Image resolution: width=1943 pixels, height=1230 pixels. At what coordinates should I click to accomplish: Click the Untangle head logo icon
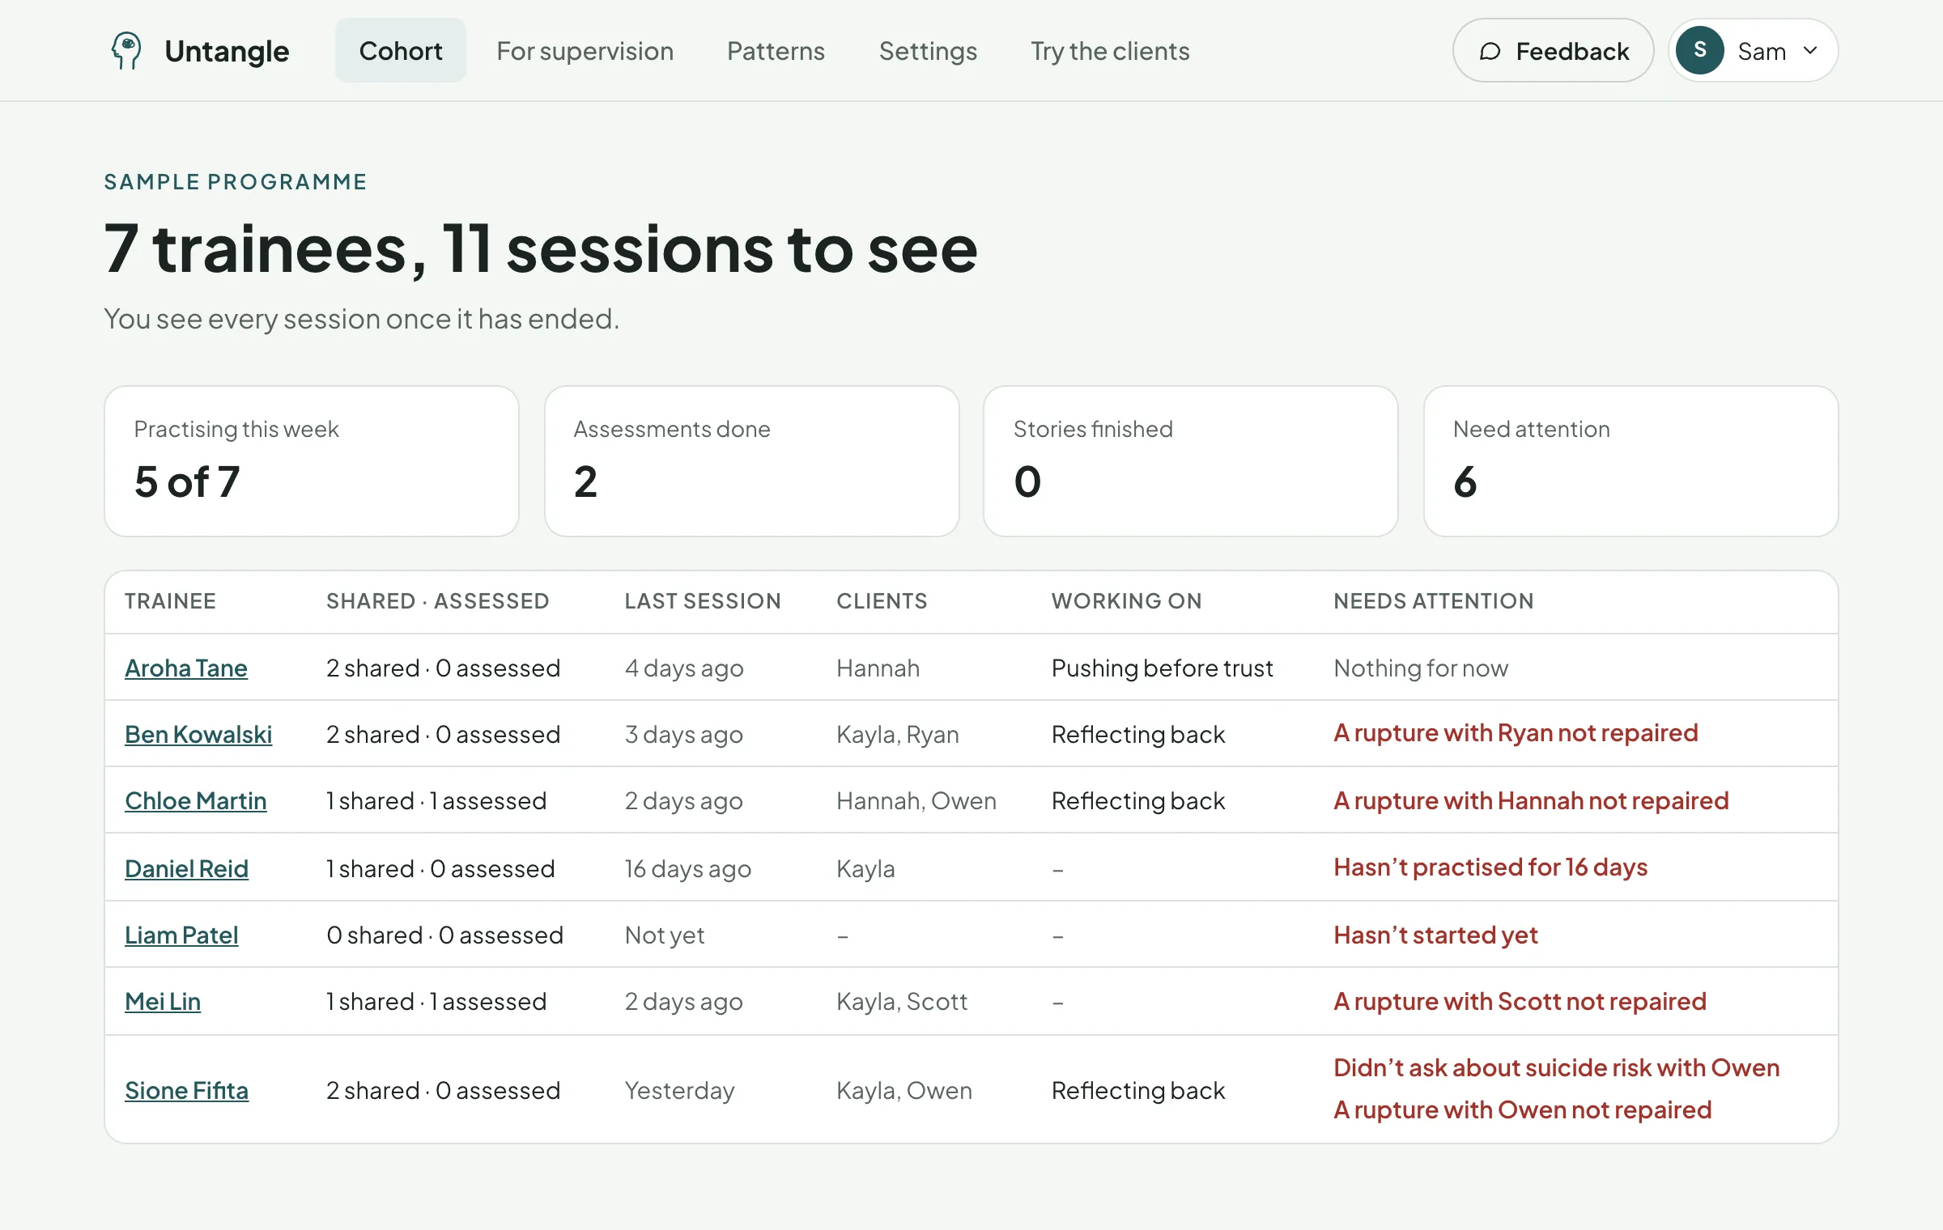tap(126, 51)
